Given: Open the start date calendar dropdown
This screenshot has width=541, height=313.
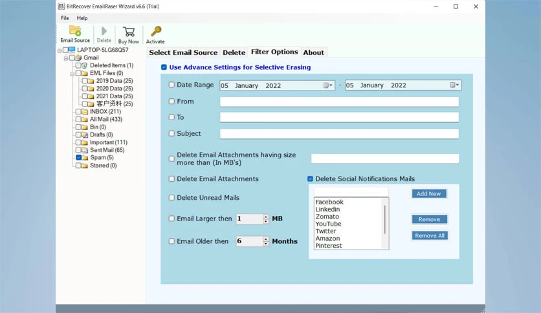Looking at the screenshot, I should [328, 85].
